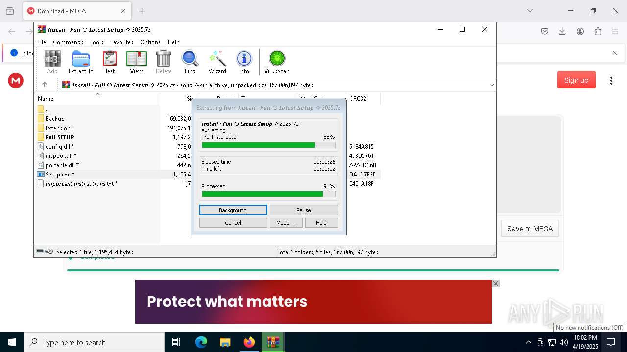
Task: Pause the extraction
Action: (304, 210)
